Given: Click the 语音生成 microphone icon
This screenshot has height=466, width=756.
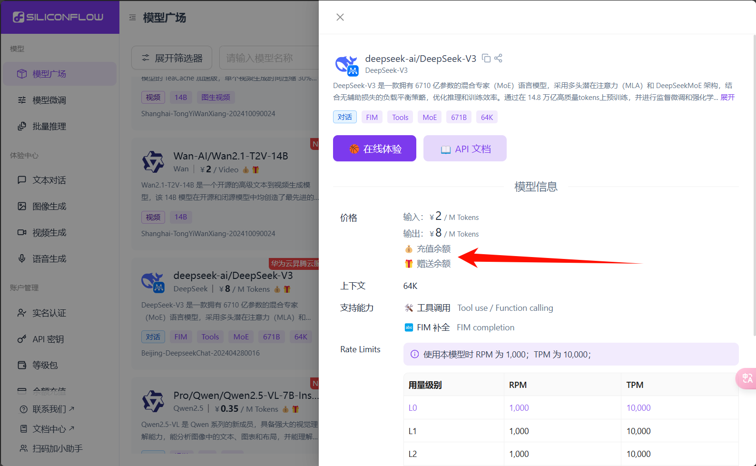Looking at the screenshot, I should click(x=22, y=258).
